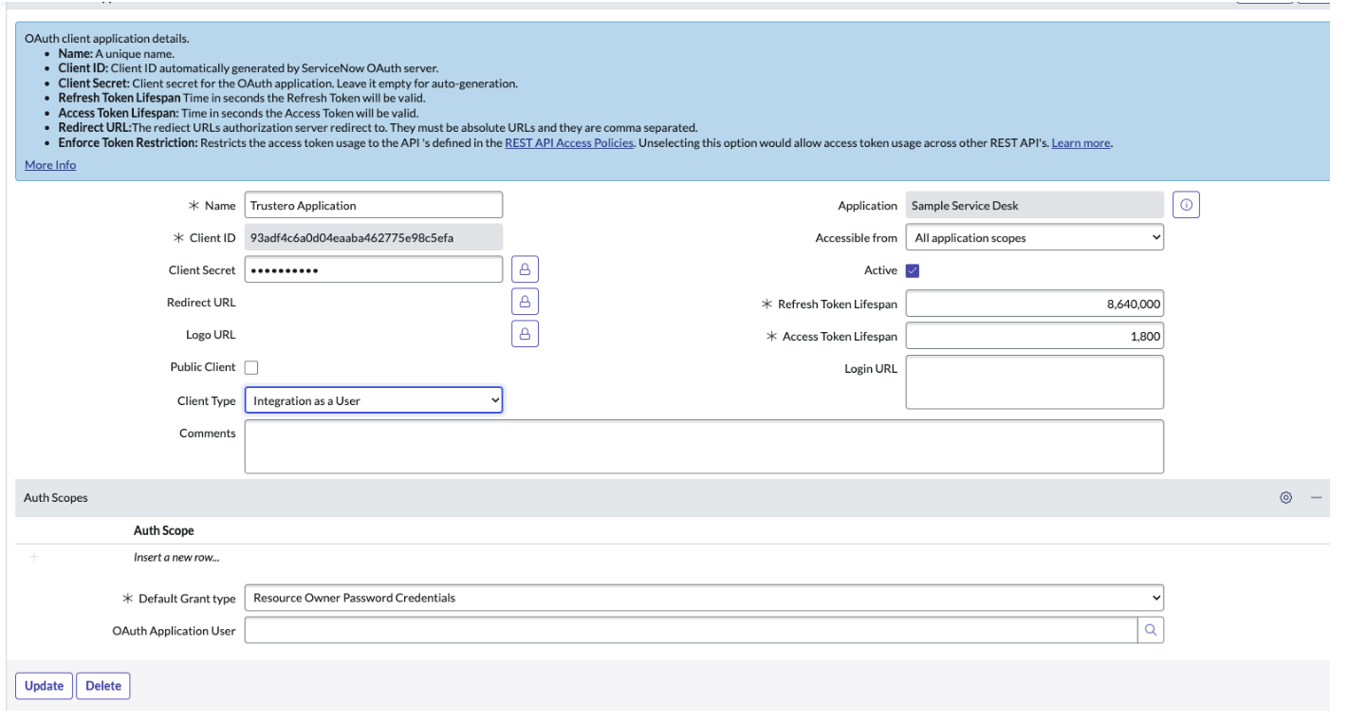
Task: Click the Application info icon
Action: coord(1186,205)
